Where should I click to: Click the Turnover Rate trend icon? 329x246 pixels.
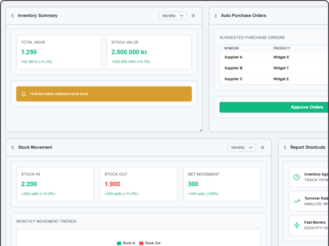[297, 201]
